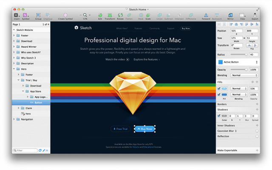Select the Scale tool
Viewport: 272px width, 170px height.
point(148,15)
